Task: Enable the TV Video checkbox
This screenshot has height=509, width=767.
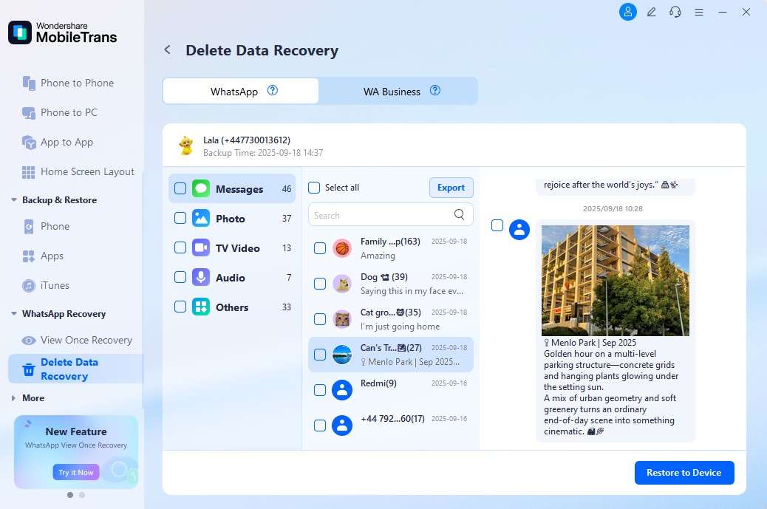Action: click(x=180, y=248)
